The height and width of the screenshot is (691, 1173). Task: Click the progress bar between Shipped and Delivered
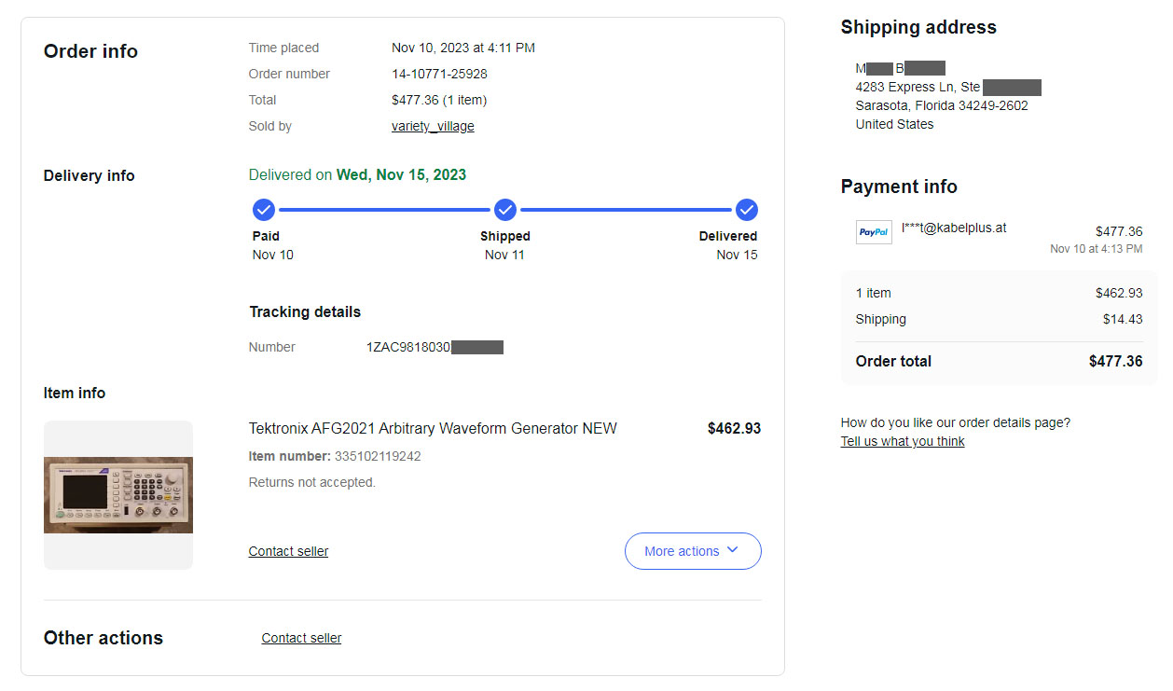(x=626, y=210)
